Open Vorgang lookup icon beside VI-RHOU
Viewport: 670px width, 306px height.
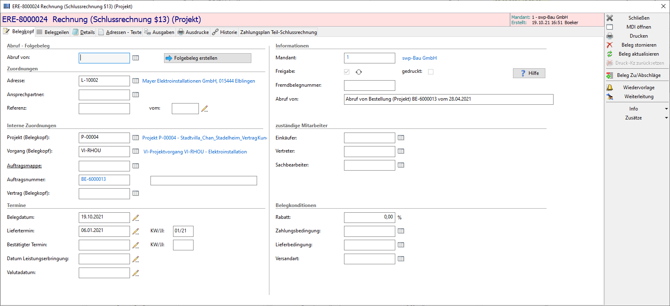(136, 151)
